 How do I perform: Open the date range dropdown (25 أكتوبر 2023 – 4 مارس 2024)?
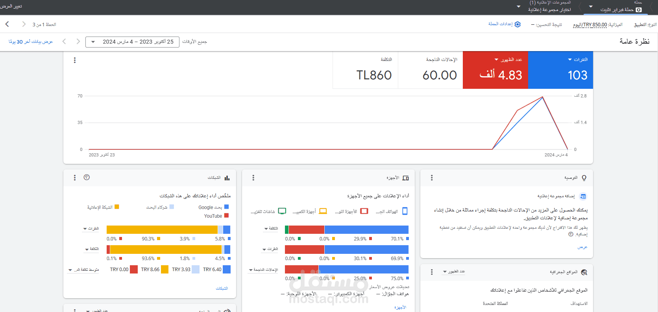coord(132,42)
